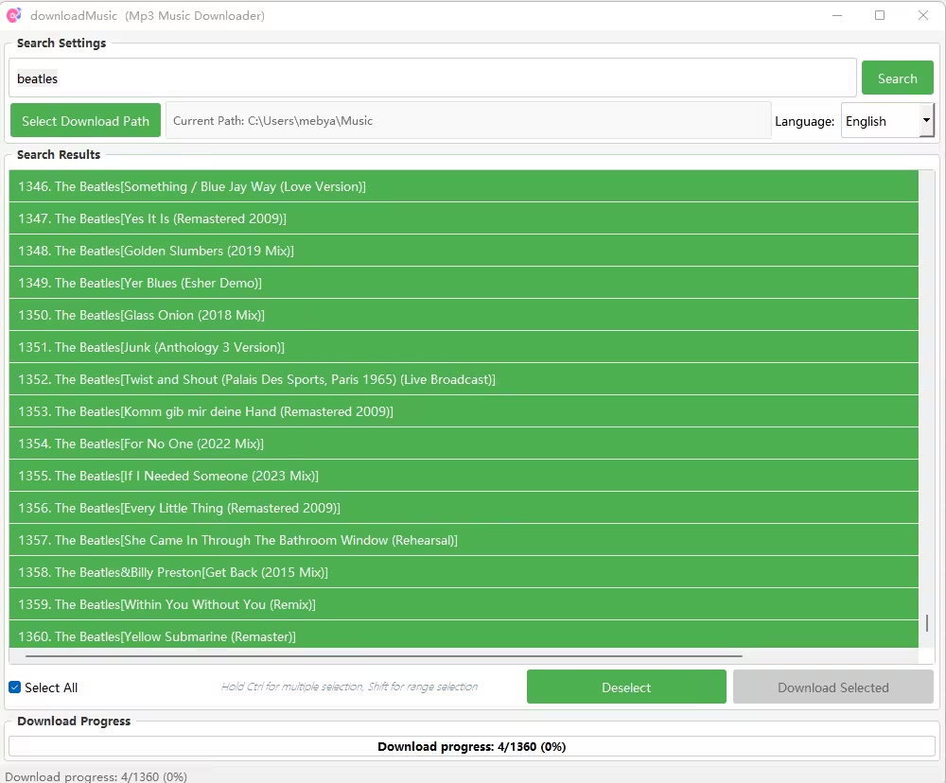Image resolution: width=946 pixels, height=783 pixels.
Task: Click the Search button
Action: (897, 78)
